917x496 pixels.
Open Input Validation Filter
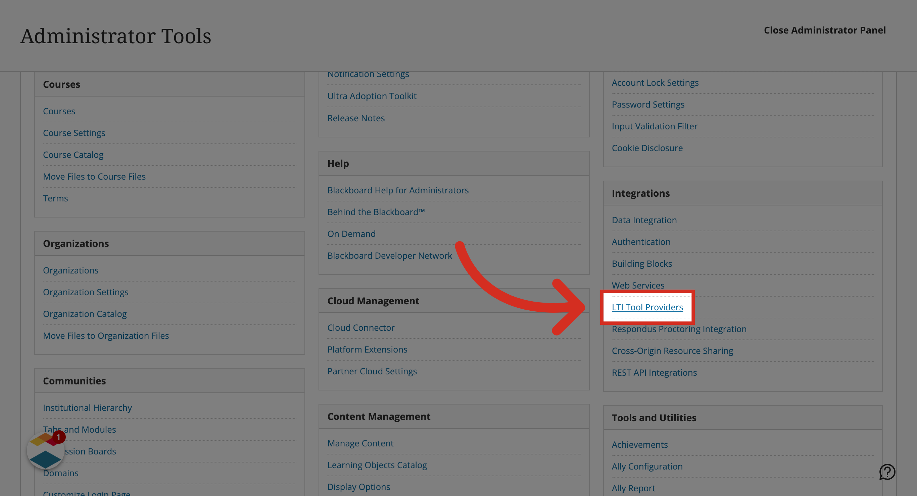(x=655, y=126)
